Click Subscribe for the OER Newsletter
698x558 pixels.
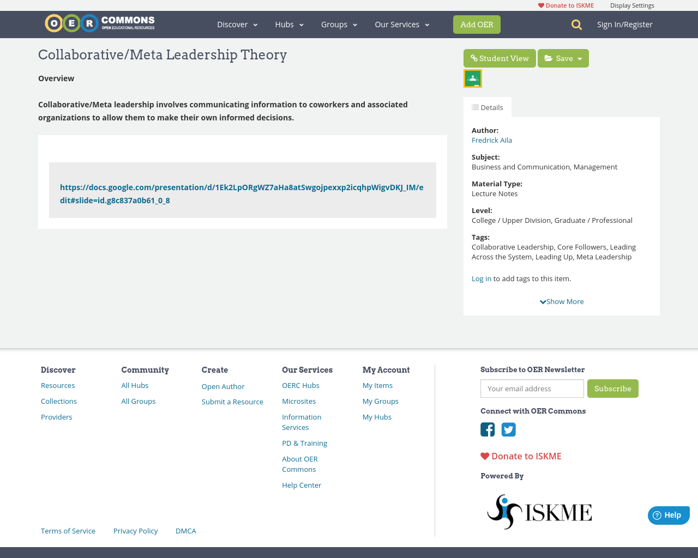[x=613, y=389]
